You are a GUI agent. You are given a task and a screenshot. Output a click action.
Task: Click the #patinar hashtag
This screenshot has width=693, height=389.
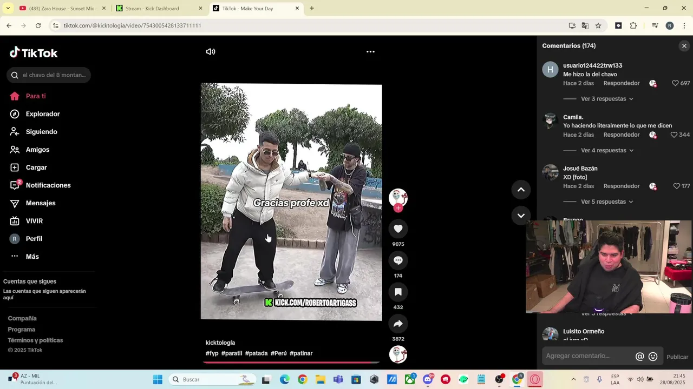[301, 353]
